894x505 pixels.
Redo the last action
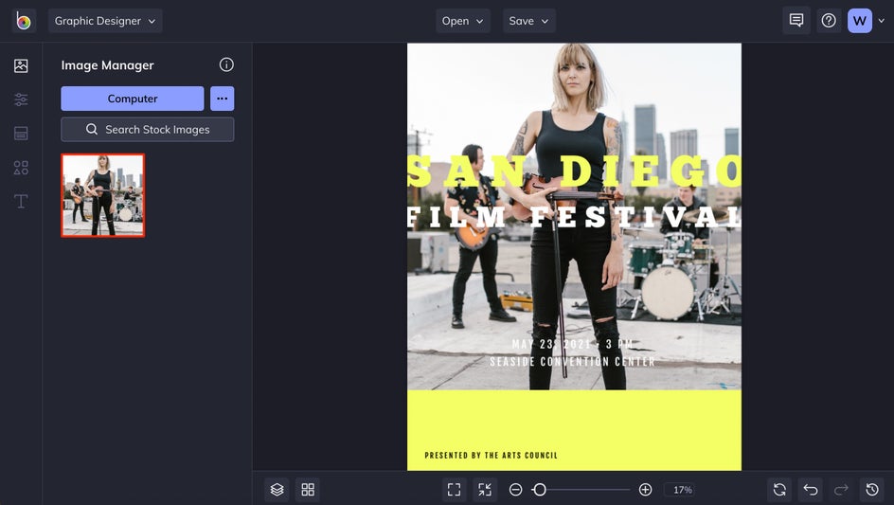pyautogui.click(x=841, y=490)
